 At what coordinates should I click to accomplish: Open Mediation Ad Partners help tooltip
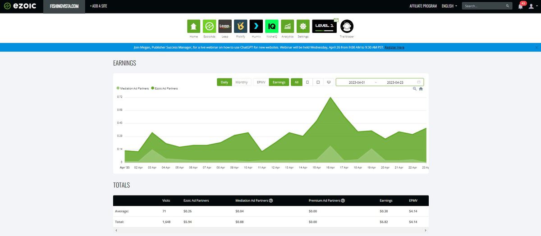click(x=271, y=201)
